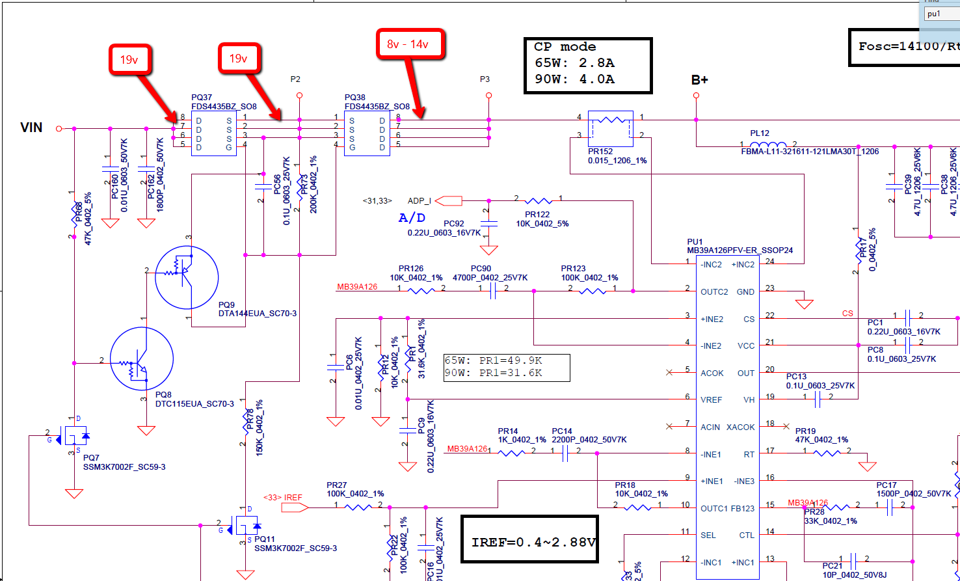Click the PC17 capacitor label

(x=887, y=485)
